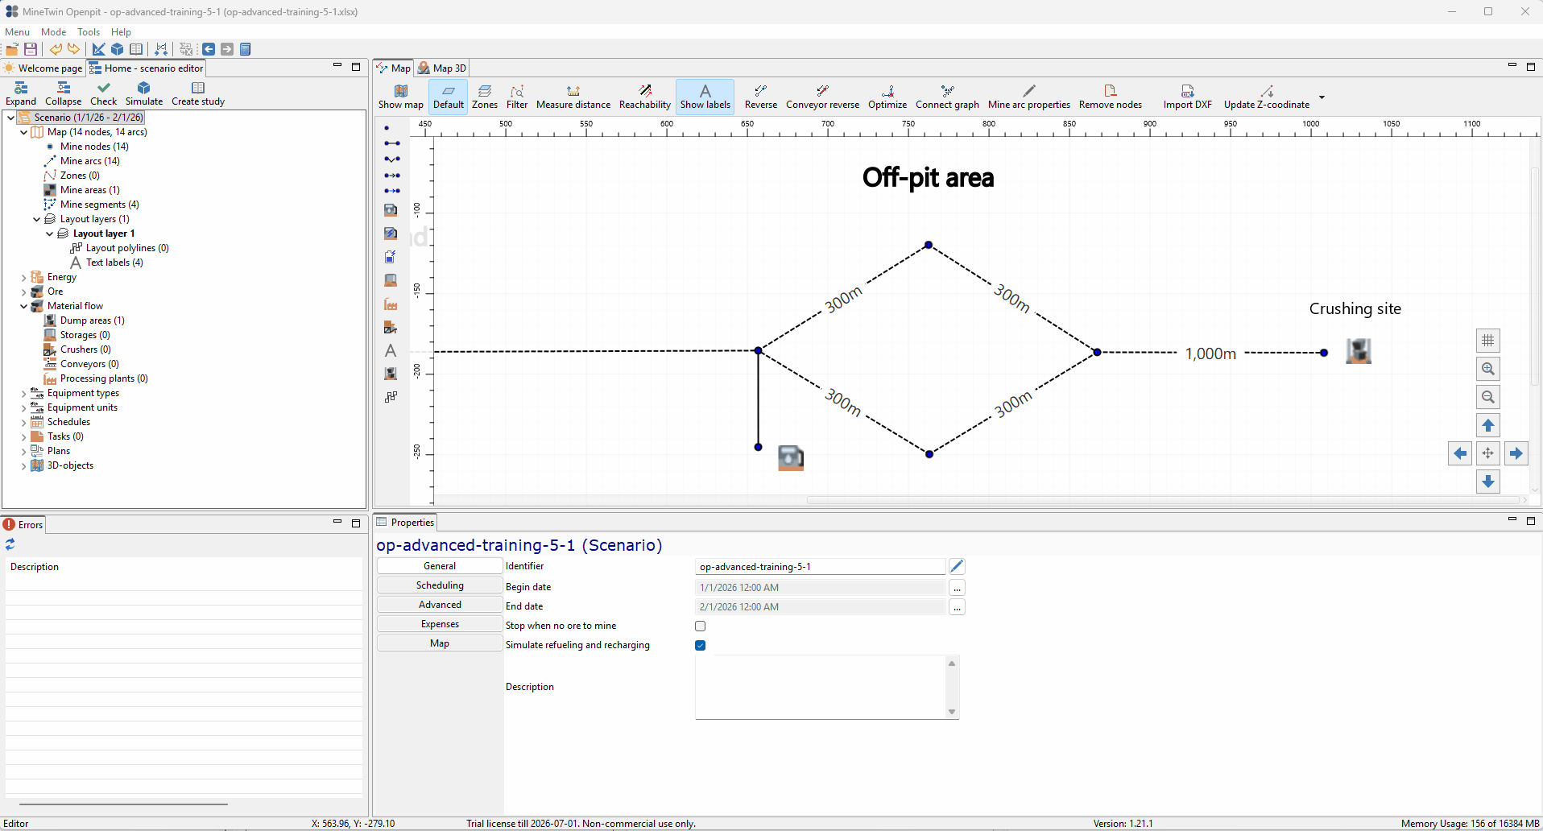Open the Expenses properties section
Viewport: 1543px width, 831px height.
click(440, 624)
